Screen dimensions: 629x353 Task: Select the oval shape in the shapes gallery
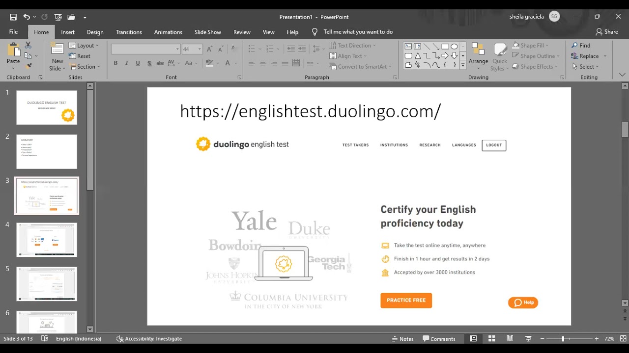click(455, 46)
